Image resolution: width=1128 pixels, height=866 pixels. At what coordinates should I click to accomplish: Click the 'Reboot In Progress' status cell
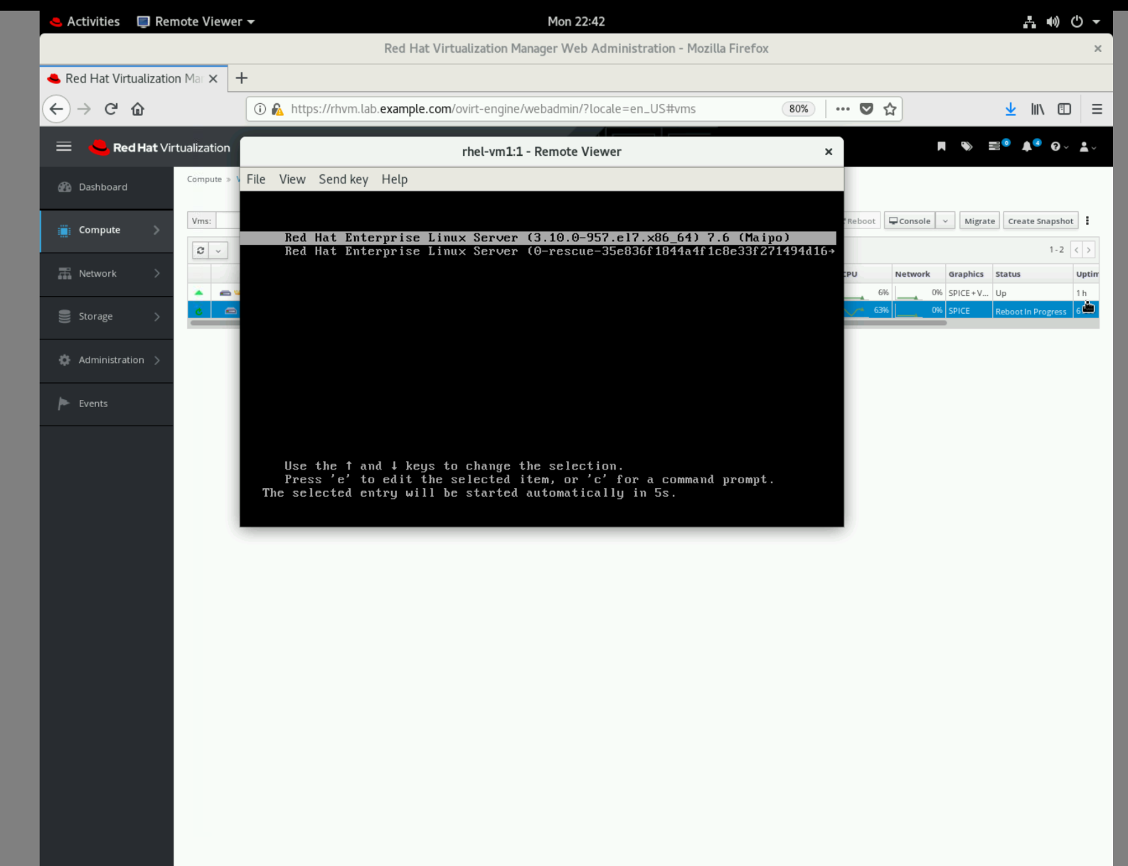1031,311
